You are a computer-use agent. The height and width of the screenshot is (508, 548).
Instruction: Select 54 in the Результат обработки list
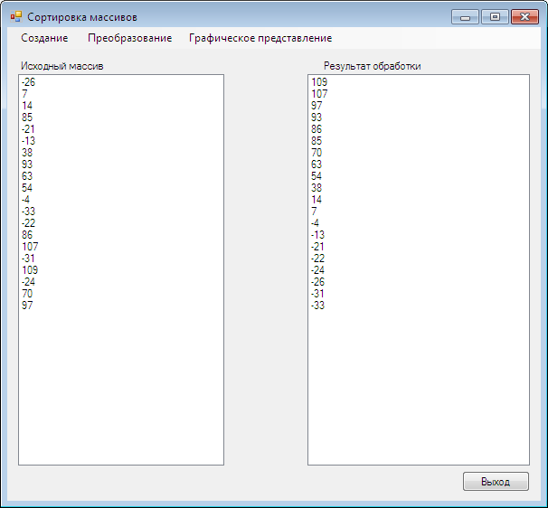click(x=419, y=176)
